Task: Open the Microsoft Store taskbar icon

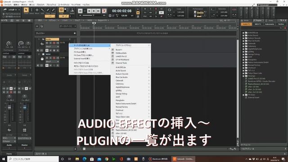Action: coord(92,159)
